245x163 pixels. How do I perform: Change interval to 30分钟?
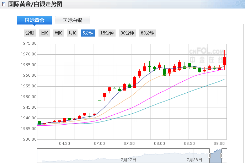click(127, 33)
